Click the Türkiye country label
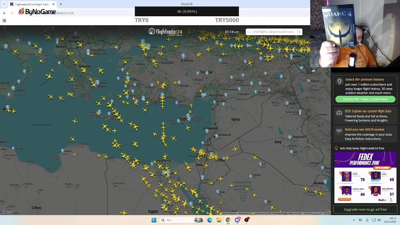Viewport: 400px width, 225px height. tap(206, 72)
